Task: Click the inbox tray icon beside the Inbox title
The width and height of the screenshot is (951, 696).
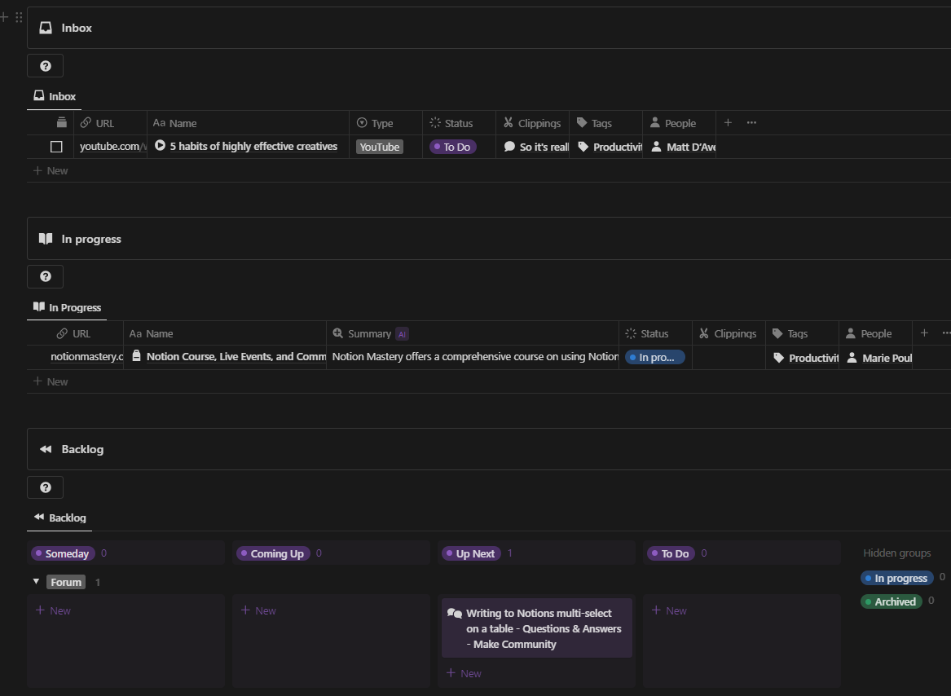Action: click(45, 27)
